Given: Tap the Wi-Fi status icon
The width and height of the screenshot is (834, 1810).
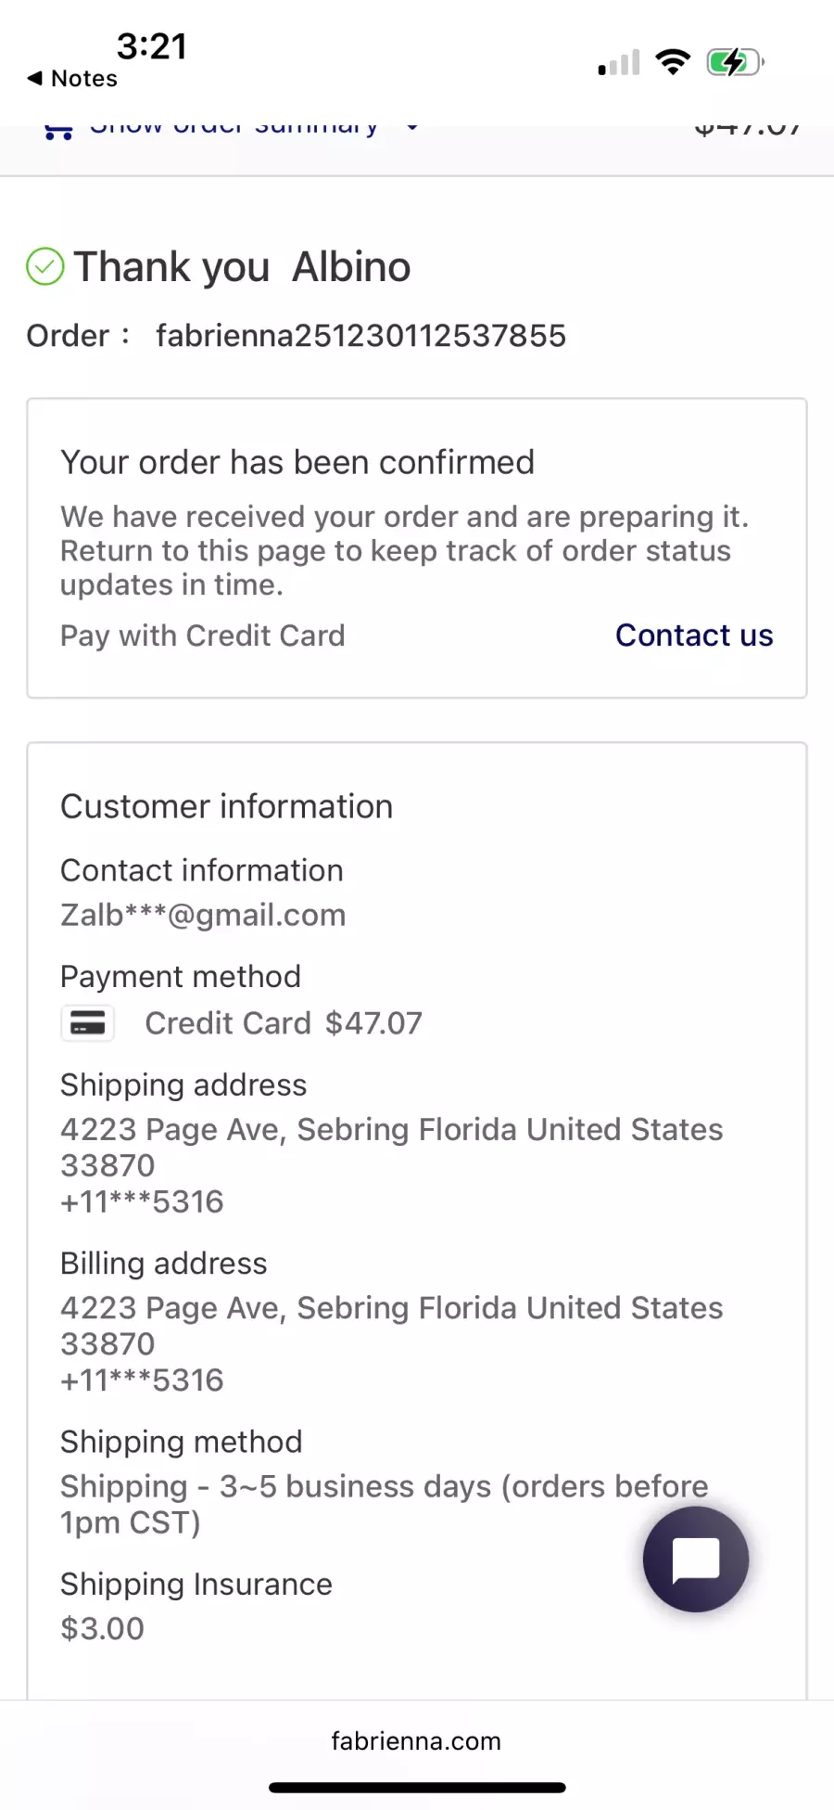Looking at the screenshot, I should pos(673,62).
